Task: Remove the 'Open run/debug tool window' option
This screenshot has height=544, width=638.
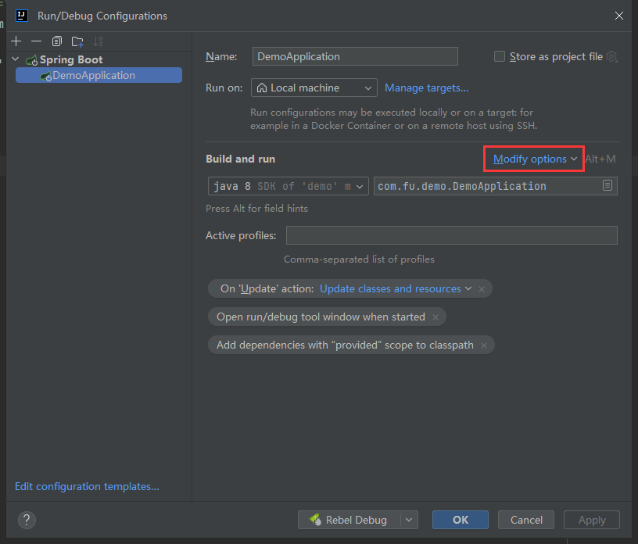Action: point(435,317)
